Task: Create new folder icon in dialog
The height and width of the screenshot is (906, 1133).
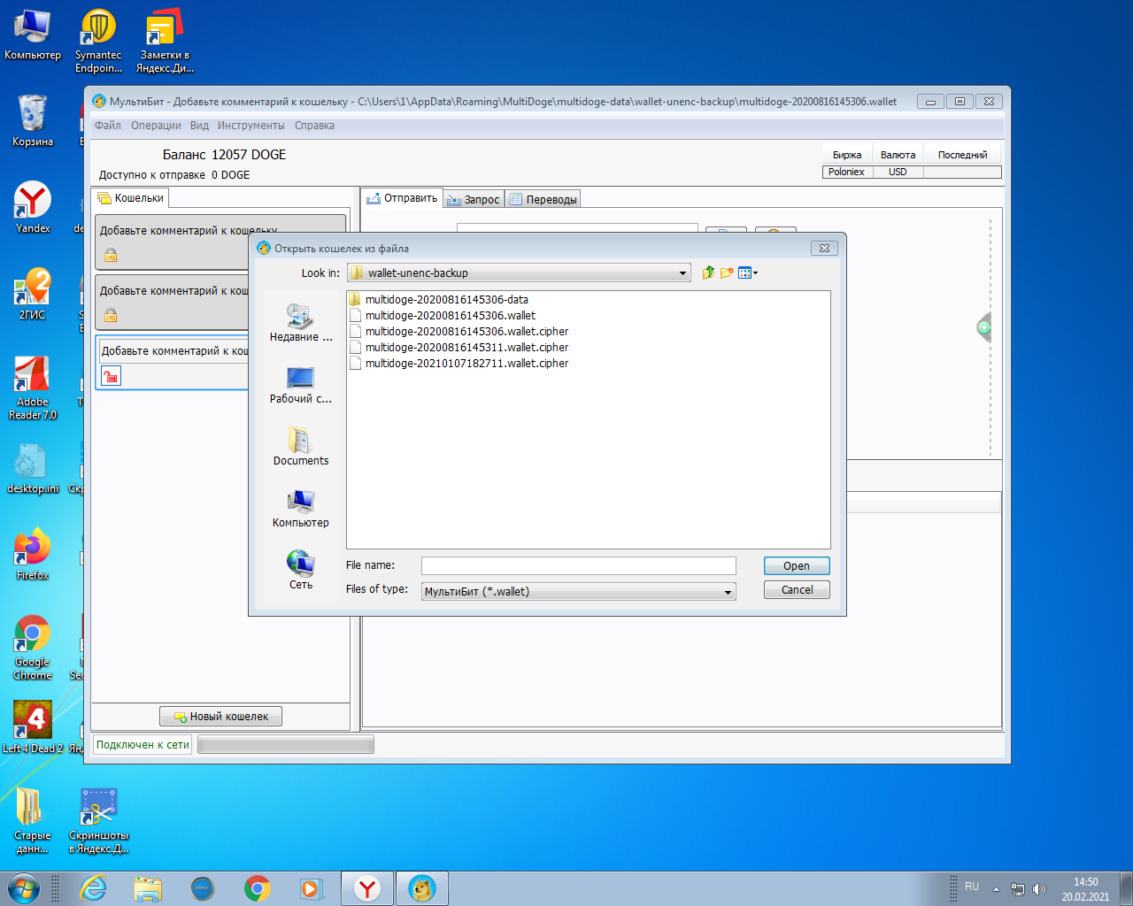Action: click(727, 273)
